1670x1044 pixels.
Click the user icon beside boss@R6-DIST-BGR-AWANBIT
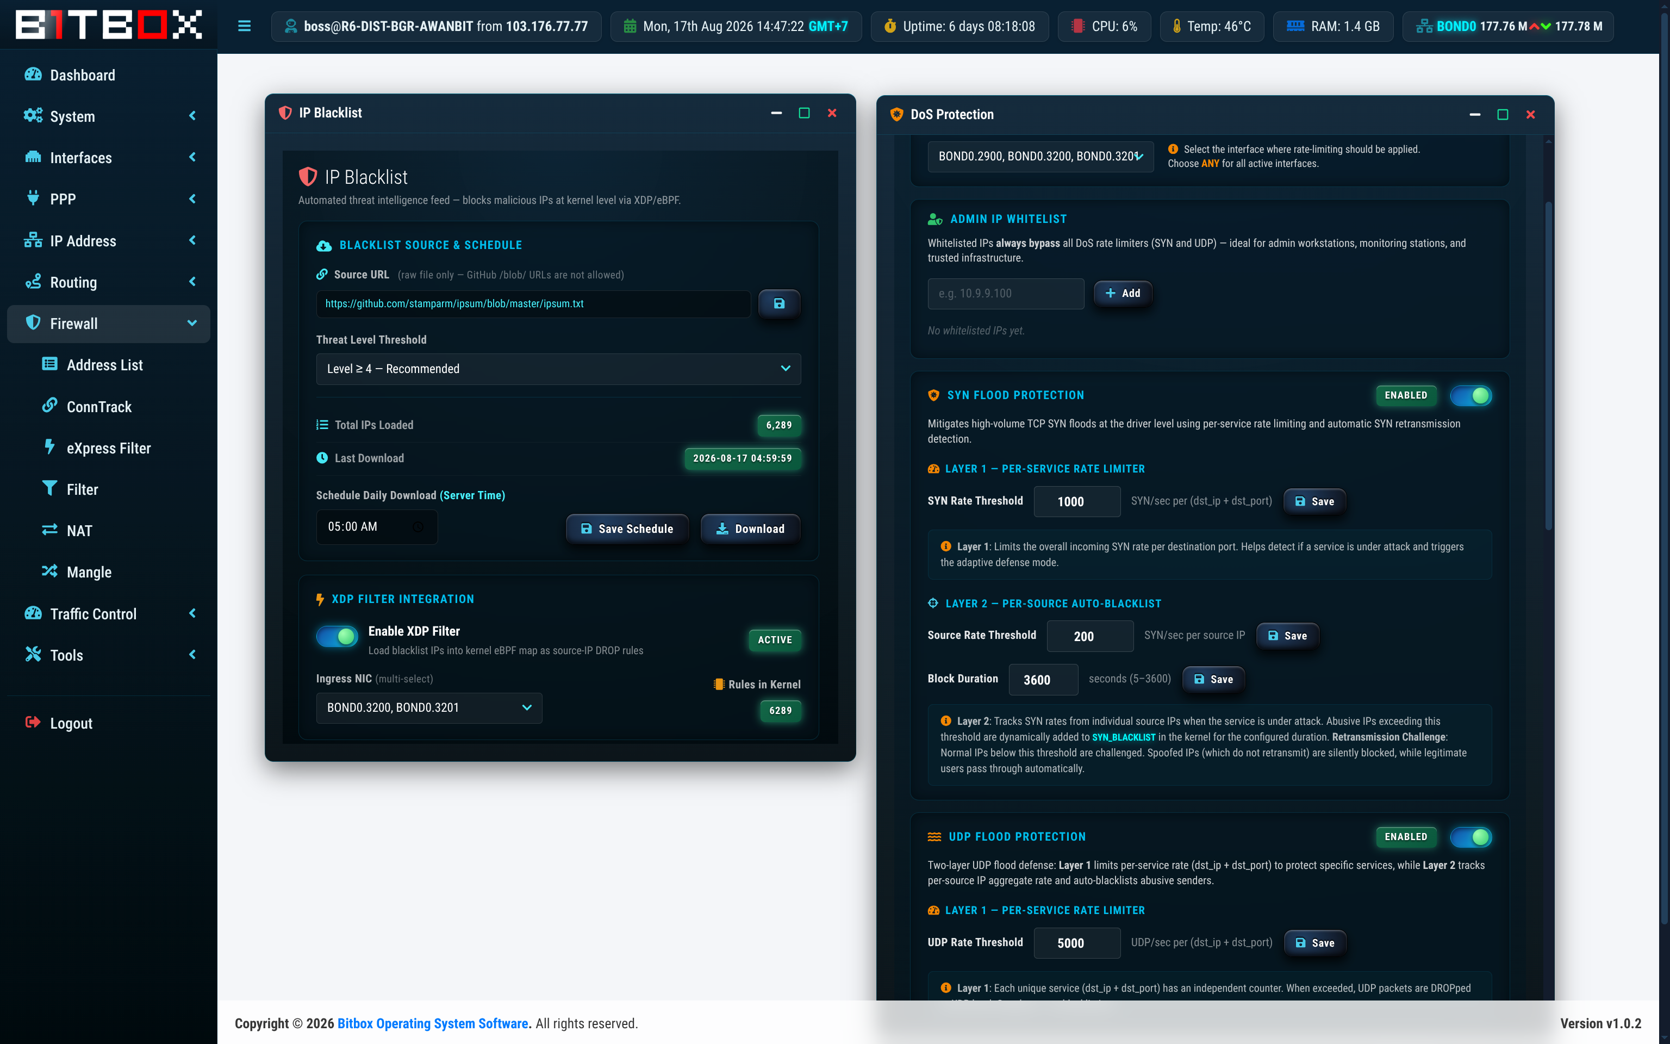[291, 26]
